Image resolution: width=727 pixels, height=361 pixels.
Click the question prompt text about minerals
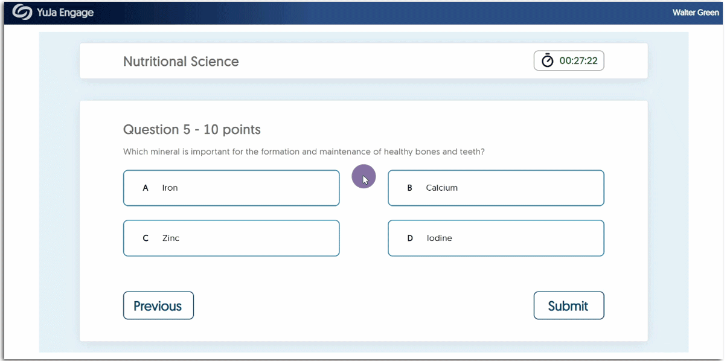304,152
